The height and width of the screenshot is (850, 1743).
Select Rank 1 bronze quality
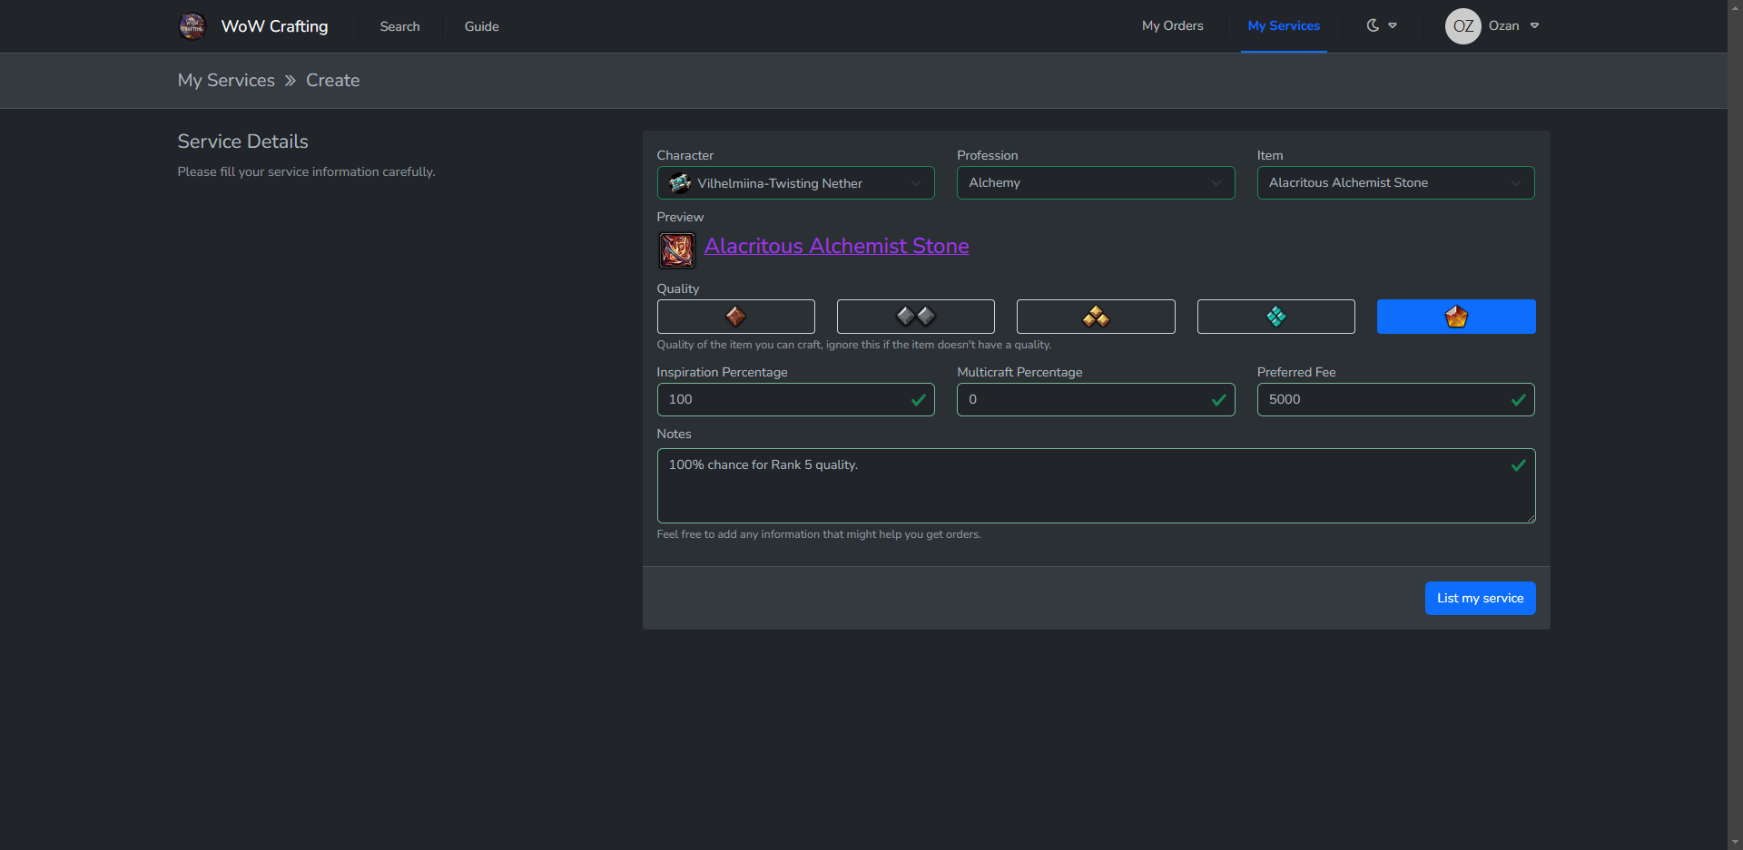tap(735, 317)
